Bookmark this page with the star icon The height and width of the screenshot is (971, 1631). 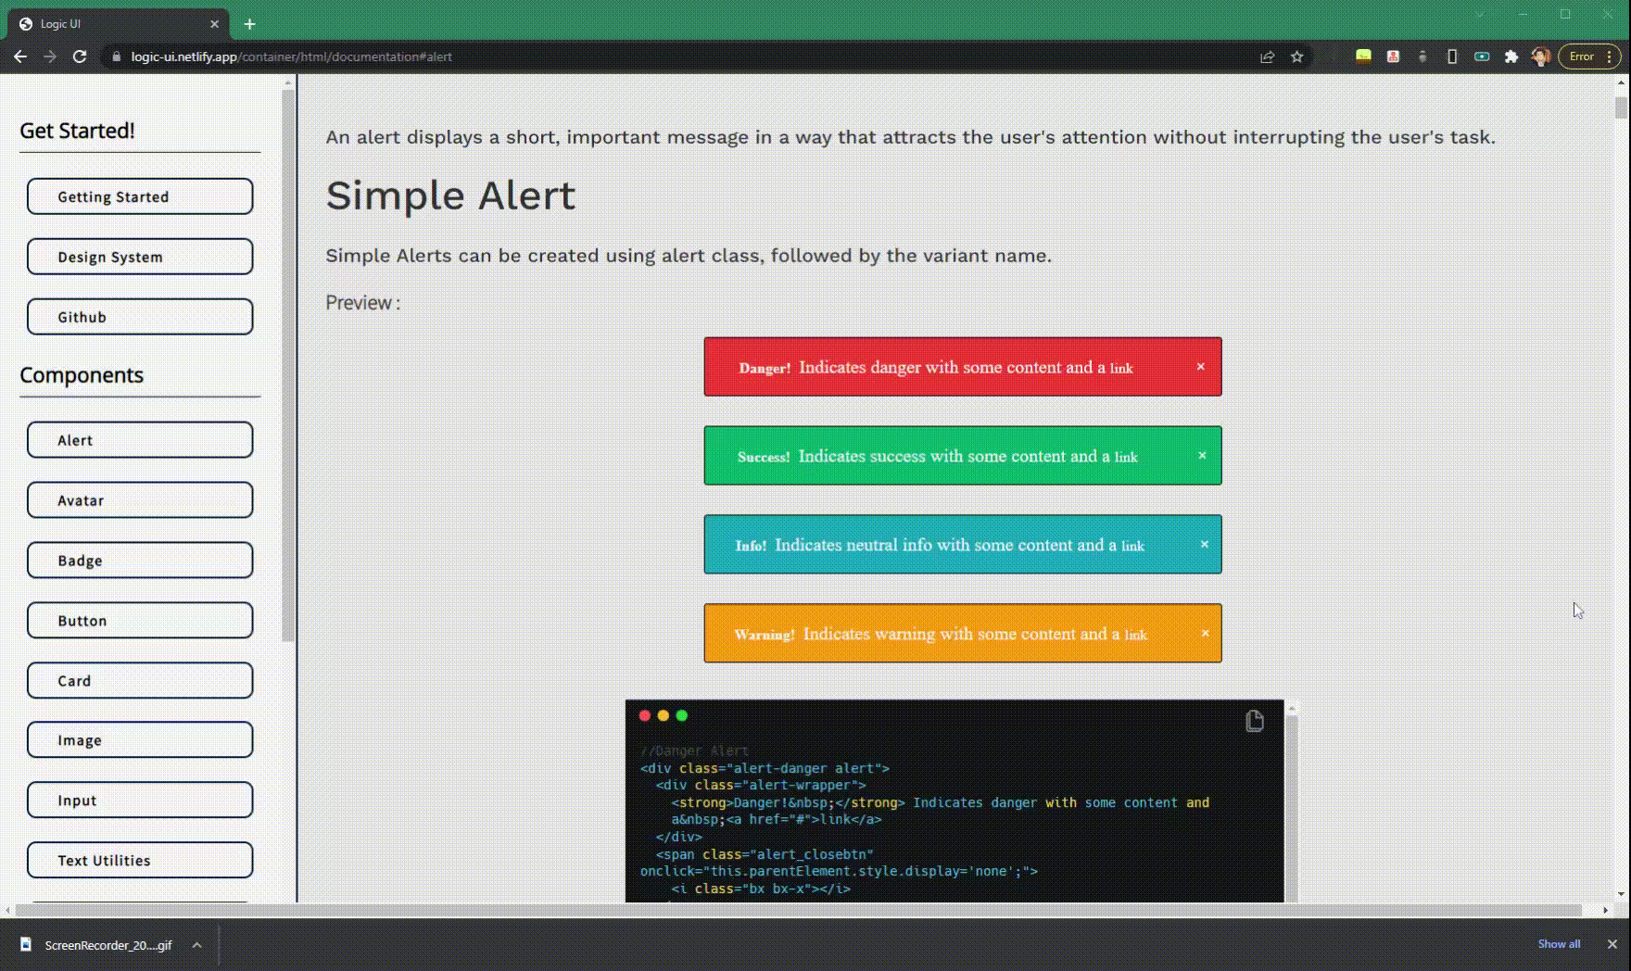(x=1296, y=57)
